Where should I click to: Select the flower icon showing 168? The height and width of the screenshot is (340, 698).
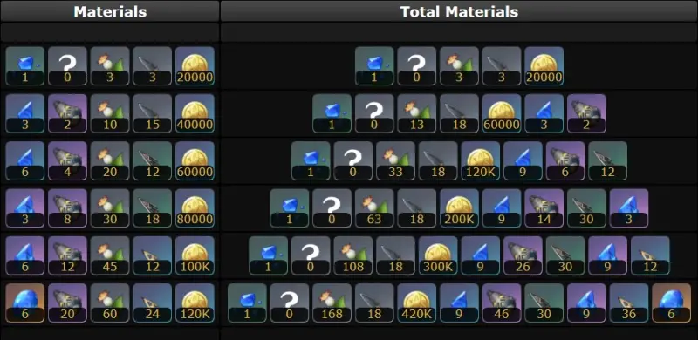tap(332, 303)
